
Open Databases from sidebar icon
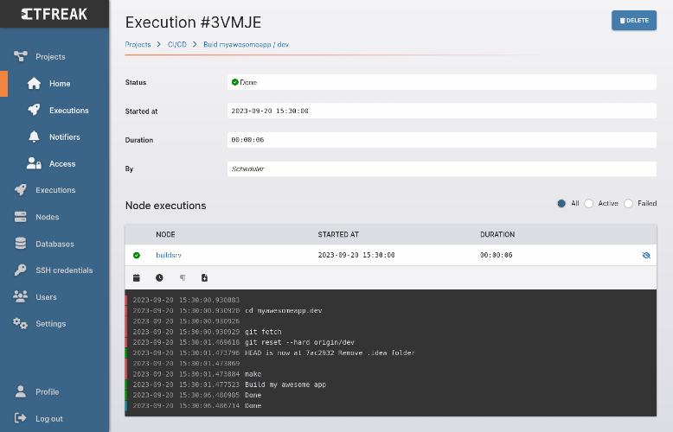coord(20,244)
